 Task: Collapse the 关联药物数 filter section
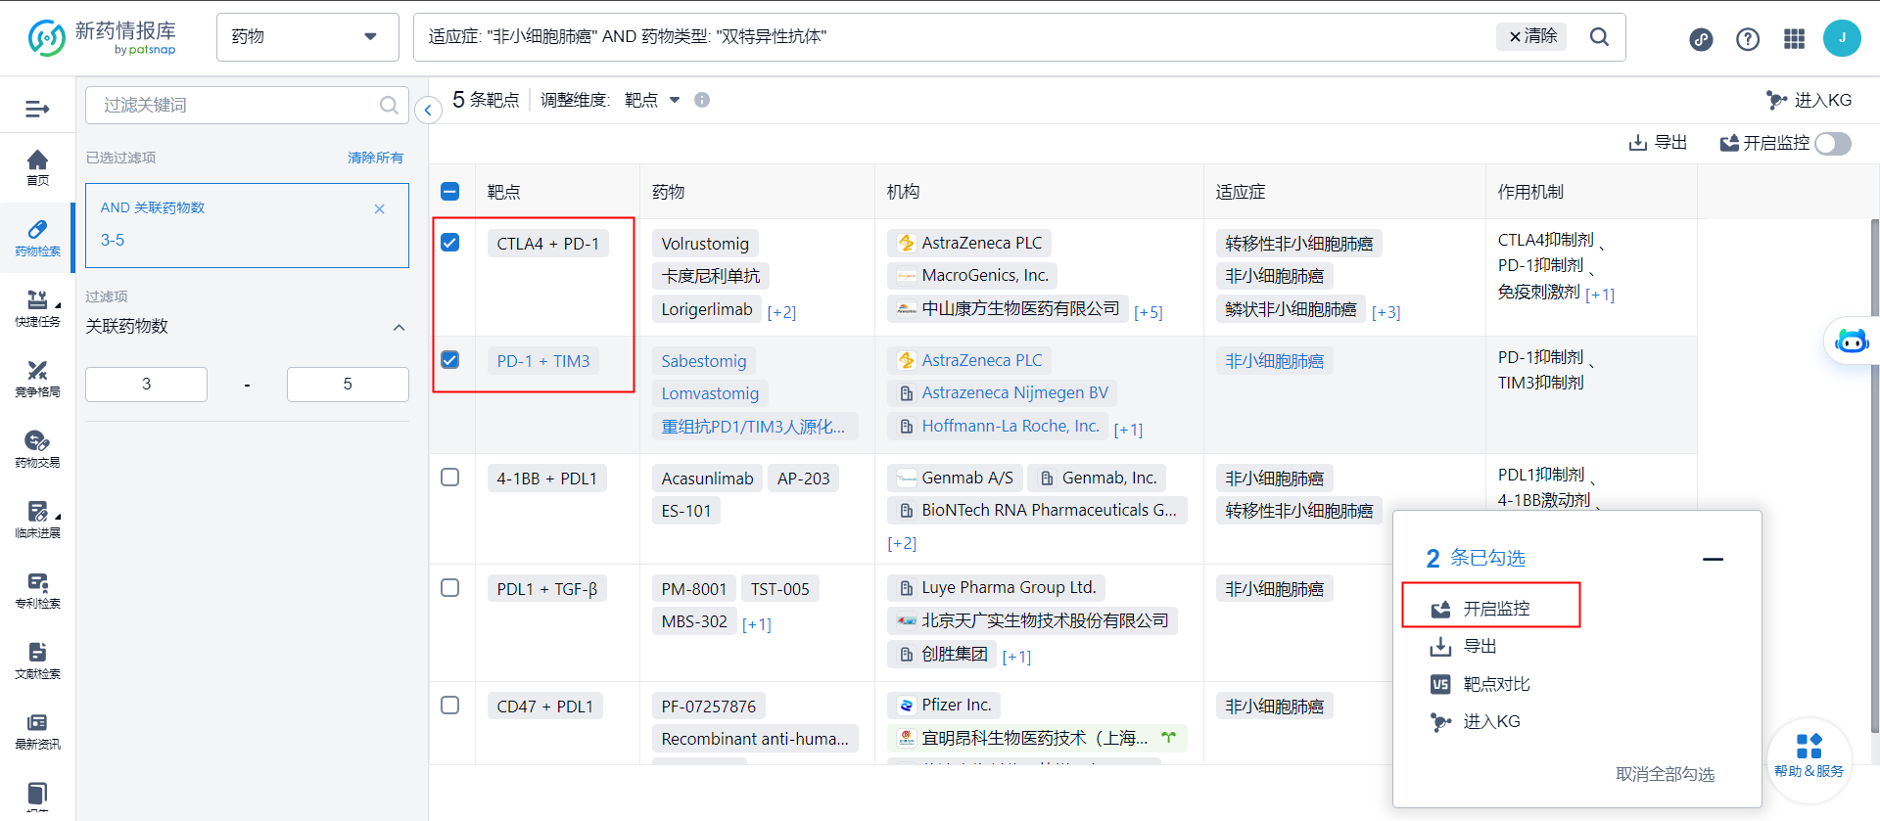(x=399, y=327)
